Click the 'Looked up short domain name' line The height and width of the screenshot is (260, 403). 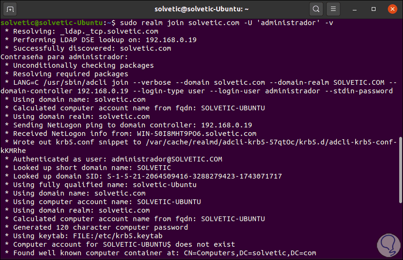click(92, 168)
